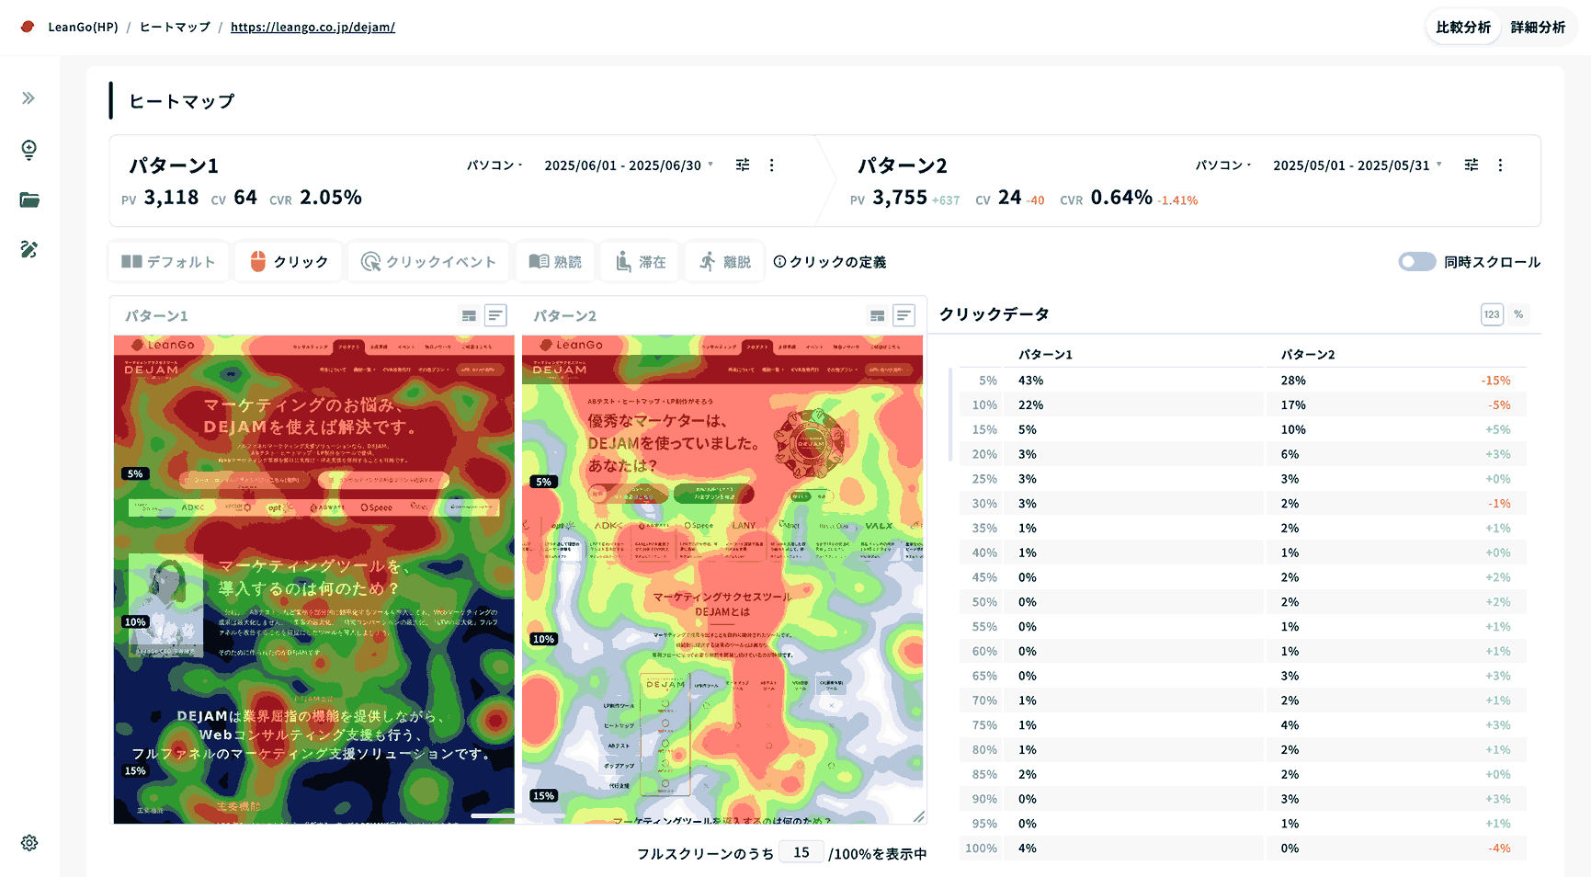The height and width of the screenshot is (877, 1591).
Task: Click the fullscreen percentage input showing 15
Action: (x=801, y=852)
